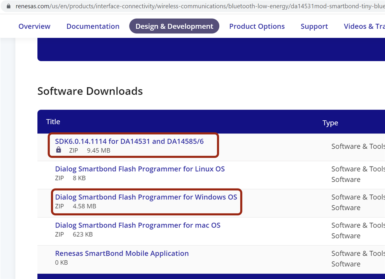Go to the Product Options tab
The width and height of the screenshot is (385, 279).
257,26
